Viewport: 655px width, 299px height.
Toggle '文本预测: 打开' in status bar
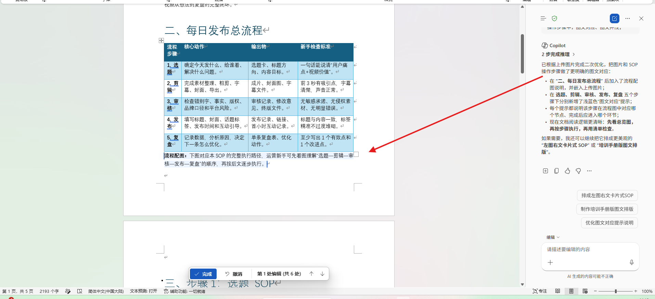(143, 291)
